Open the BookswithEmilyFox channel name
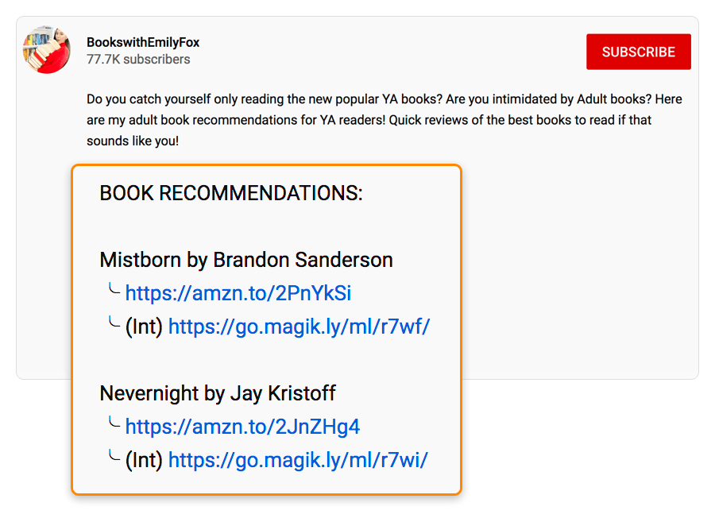This screenshot has height=518, width=715. pyautogui.click(x=142, y=42)
